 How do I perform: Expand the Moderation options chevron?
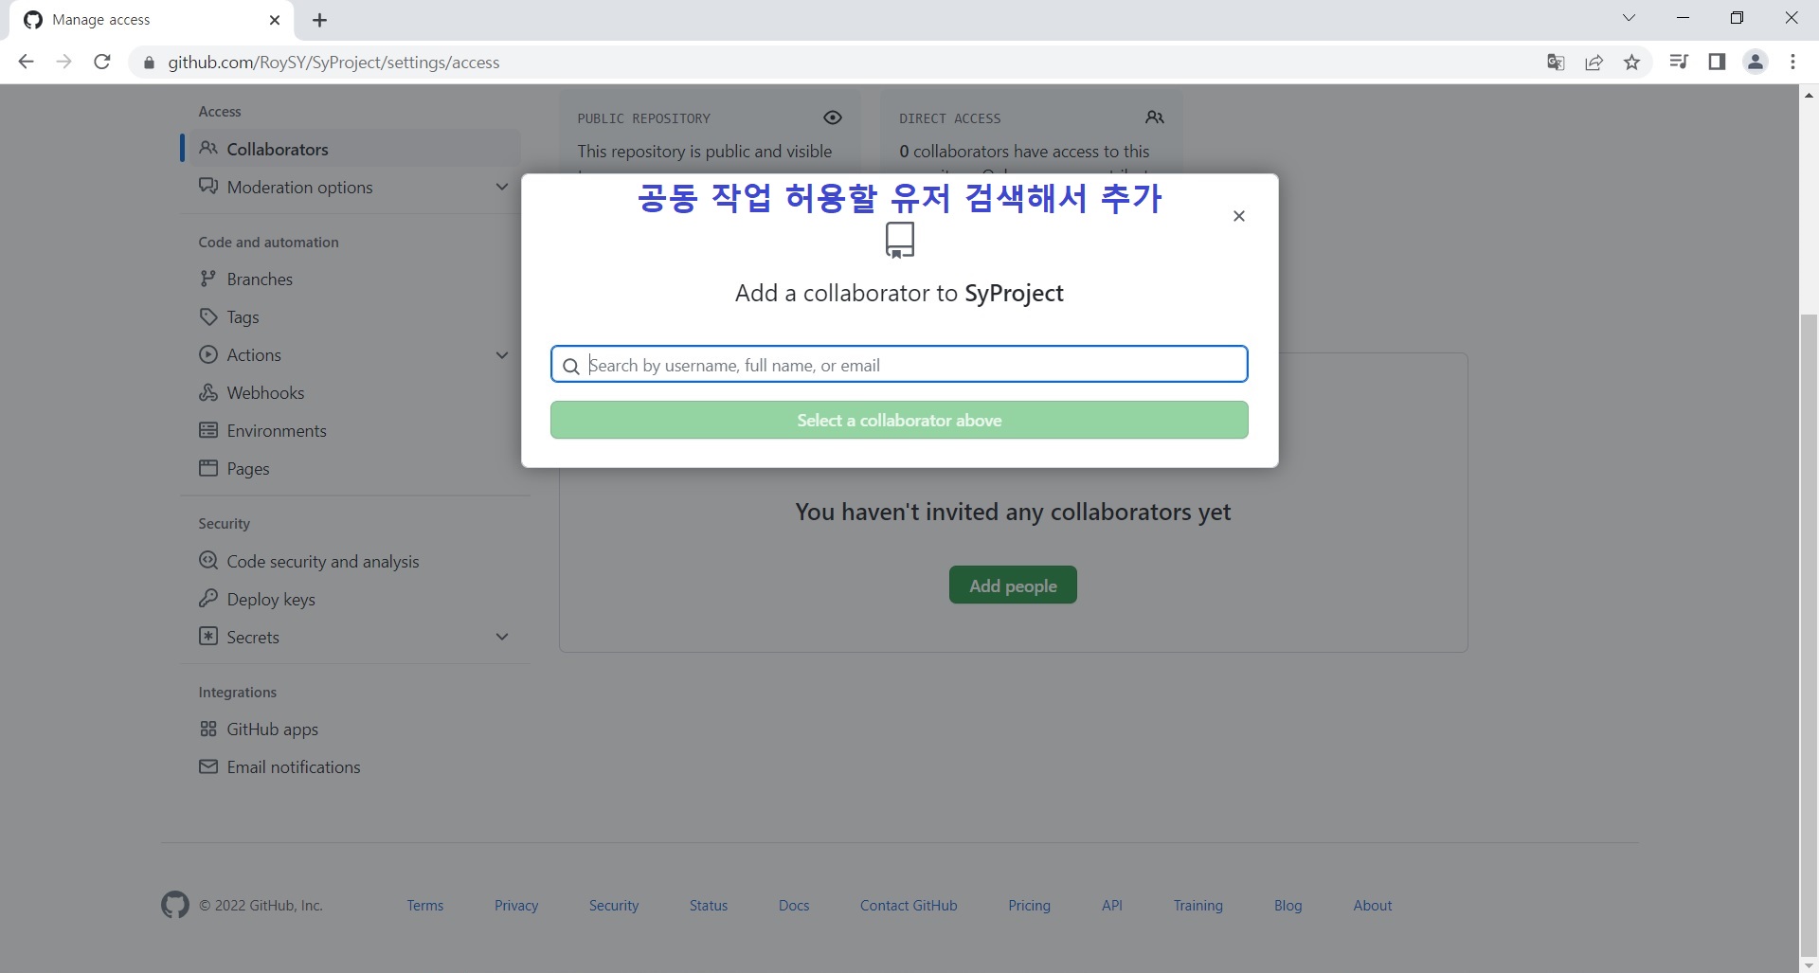tap(502, 187)
